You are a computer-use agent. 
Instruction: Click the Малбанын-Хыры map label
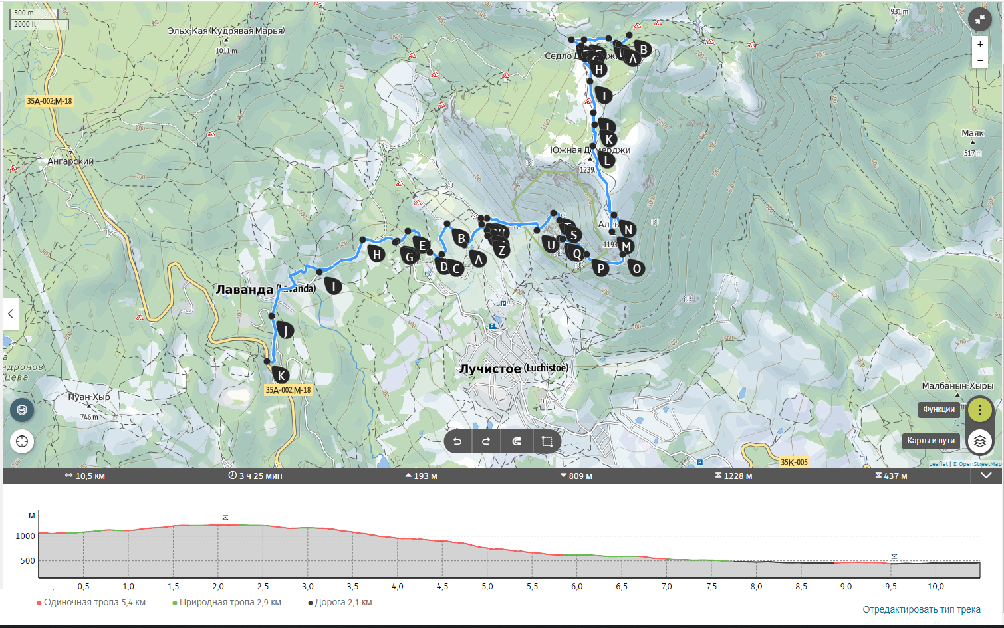pos(957,385)
